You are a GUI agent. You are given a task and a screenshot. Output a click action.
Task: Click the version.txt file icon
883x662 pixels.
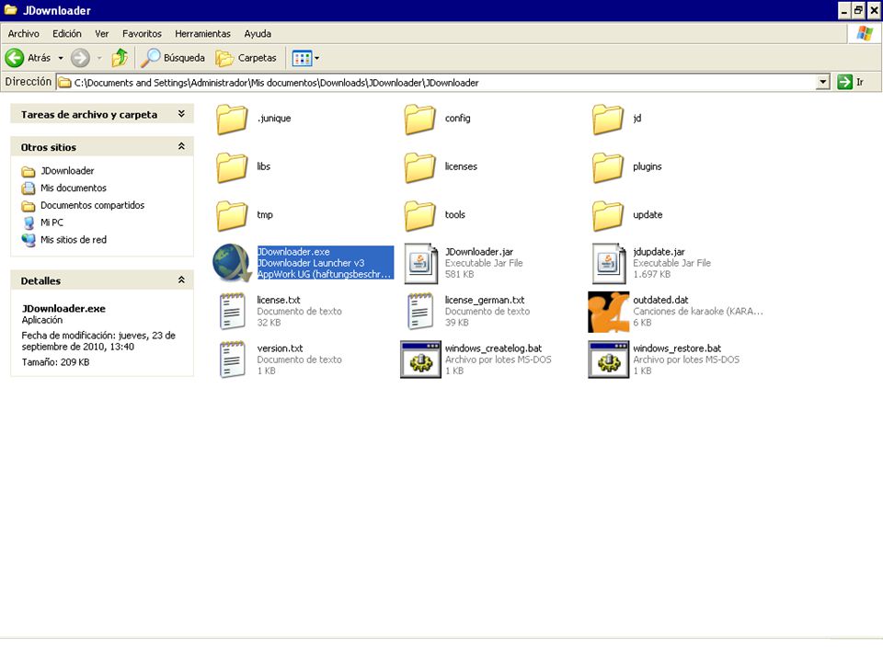232,360
